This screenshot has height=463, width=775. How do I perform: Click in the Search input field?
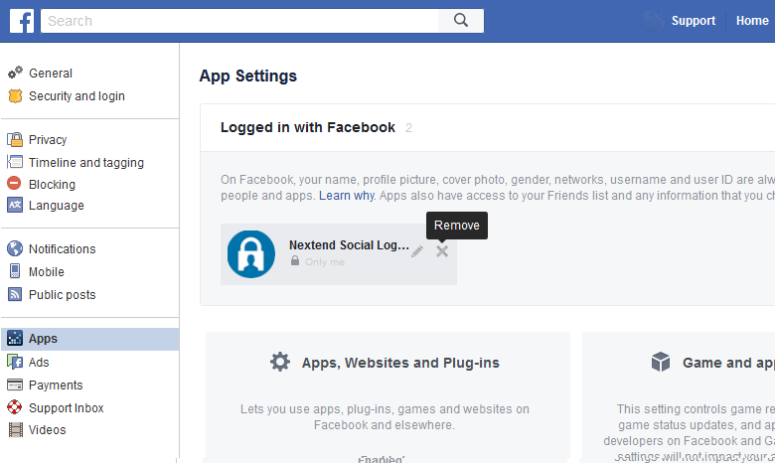pos(238,21)
